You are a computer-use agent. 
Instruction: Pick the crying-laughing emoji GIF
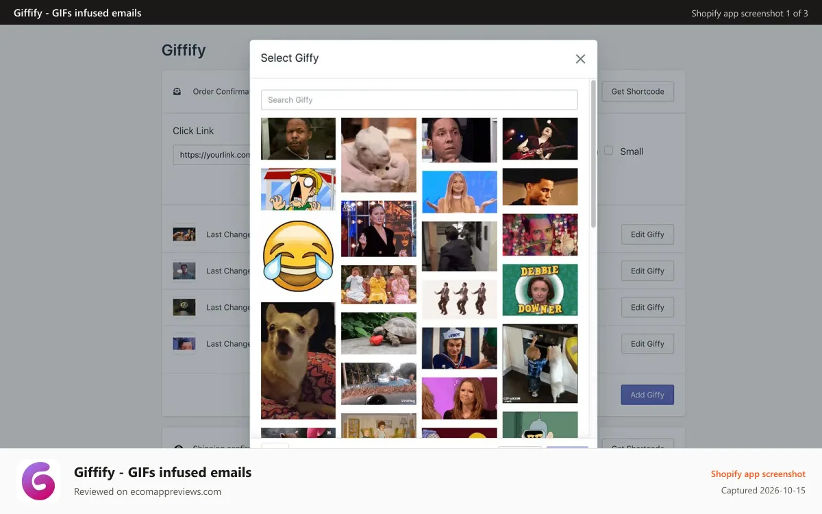tap(298, 256)
